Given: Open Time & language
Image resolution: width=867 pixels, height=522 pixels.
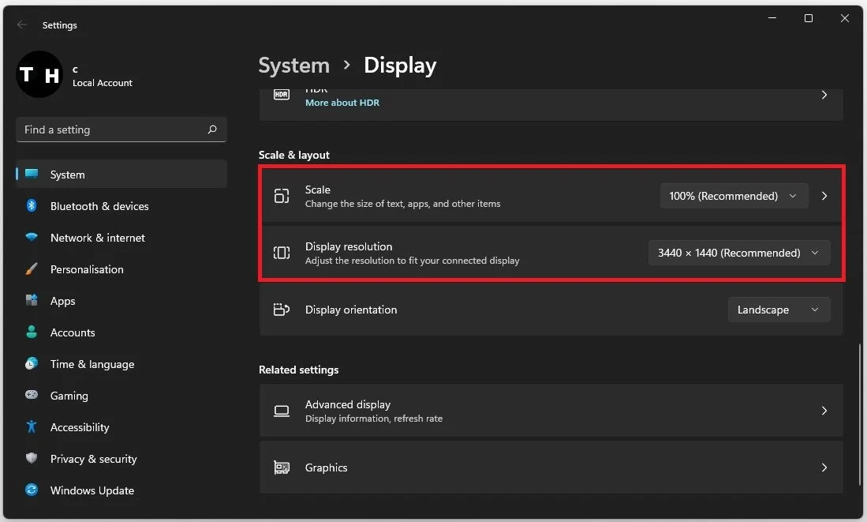Looking at the screenshot, I should click(121, 364).
